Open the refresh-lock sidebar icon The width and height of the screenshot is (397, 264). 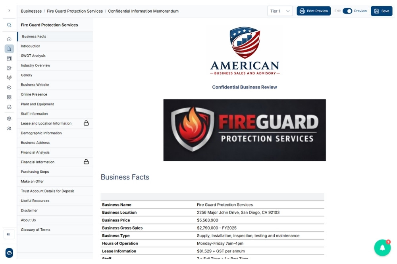coord(9,107)
